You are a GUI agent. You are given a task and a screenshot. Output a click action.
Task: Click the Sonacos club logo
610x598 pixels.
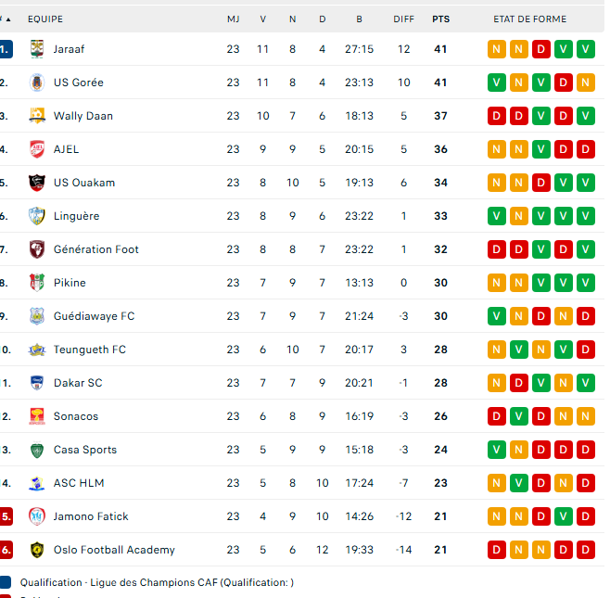tap(36, 416)
